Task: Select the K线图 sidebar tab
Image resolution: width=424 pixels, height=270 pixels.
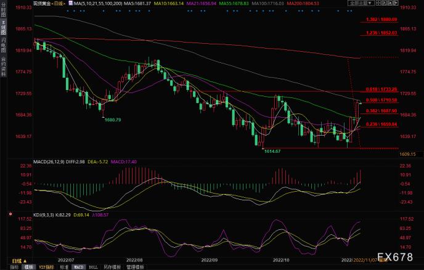Action: 3,28
